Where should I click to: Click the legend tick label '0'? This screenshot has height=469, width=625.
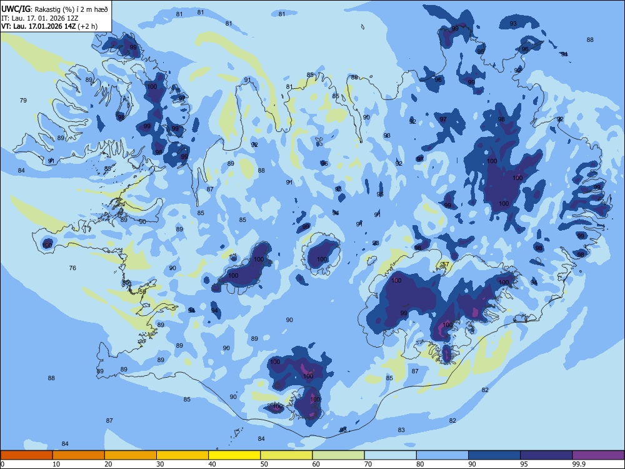tap(2, 464)
